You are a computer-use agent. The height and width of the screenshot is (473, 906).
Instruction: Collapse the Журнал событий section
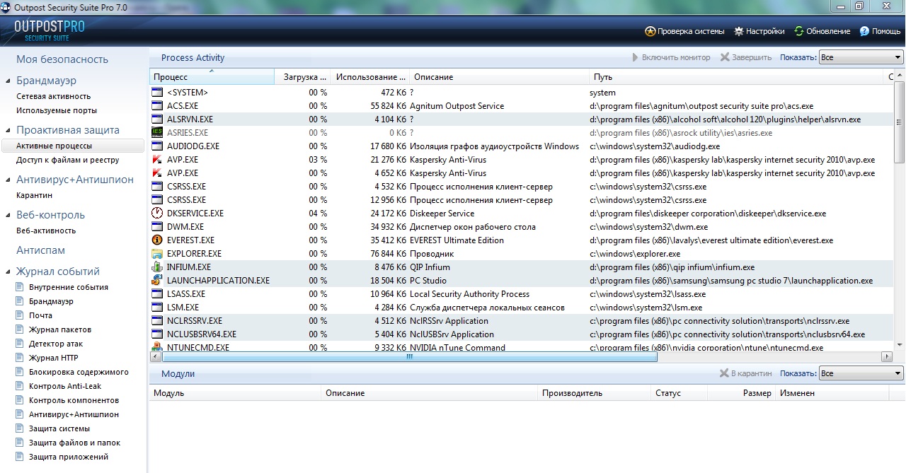tap(8, 272)
